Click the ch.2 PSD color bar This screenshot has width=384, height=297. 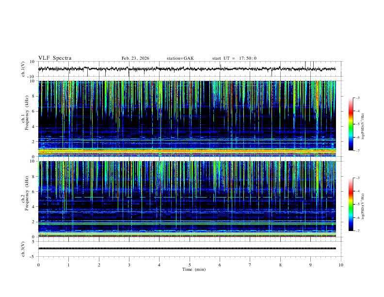351,204
